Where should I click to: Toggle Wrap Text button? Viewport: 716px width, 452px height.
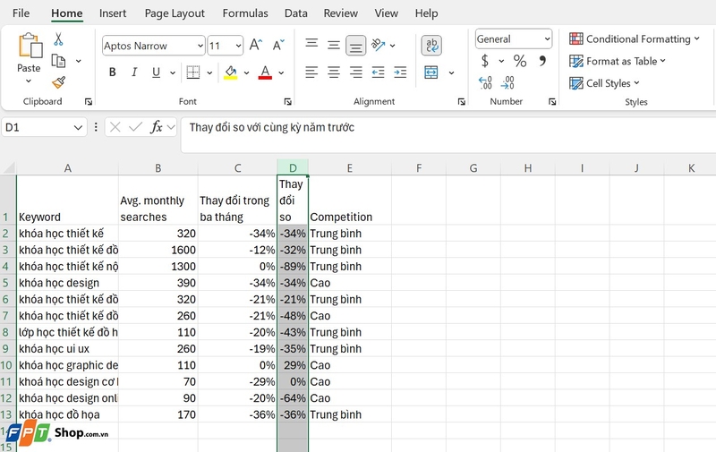[431, 45]
